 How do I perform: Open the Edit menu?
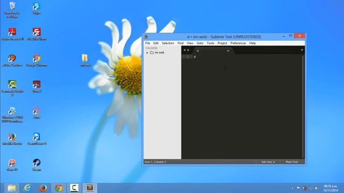[156, 43]
